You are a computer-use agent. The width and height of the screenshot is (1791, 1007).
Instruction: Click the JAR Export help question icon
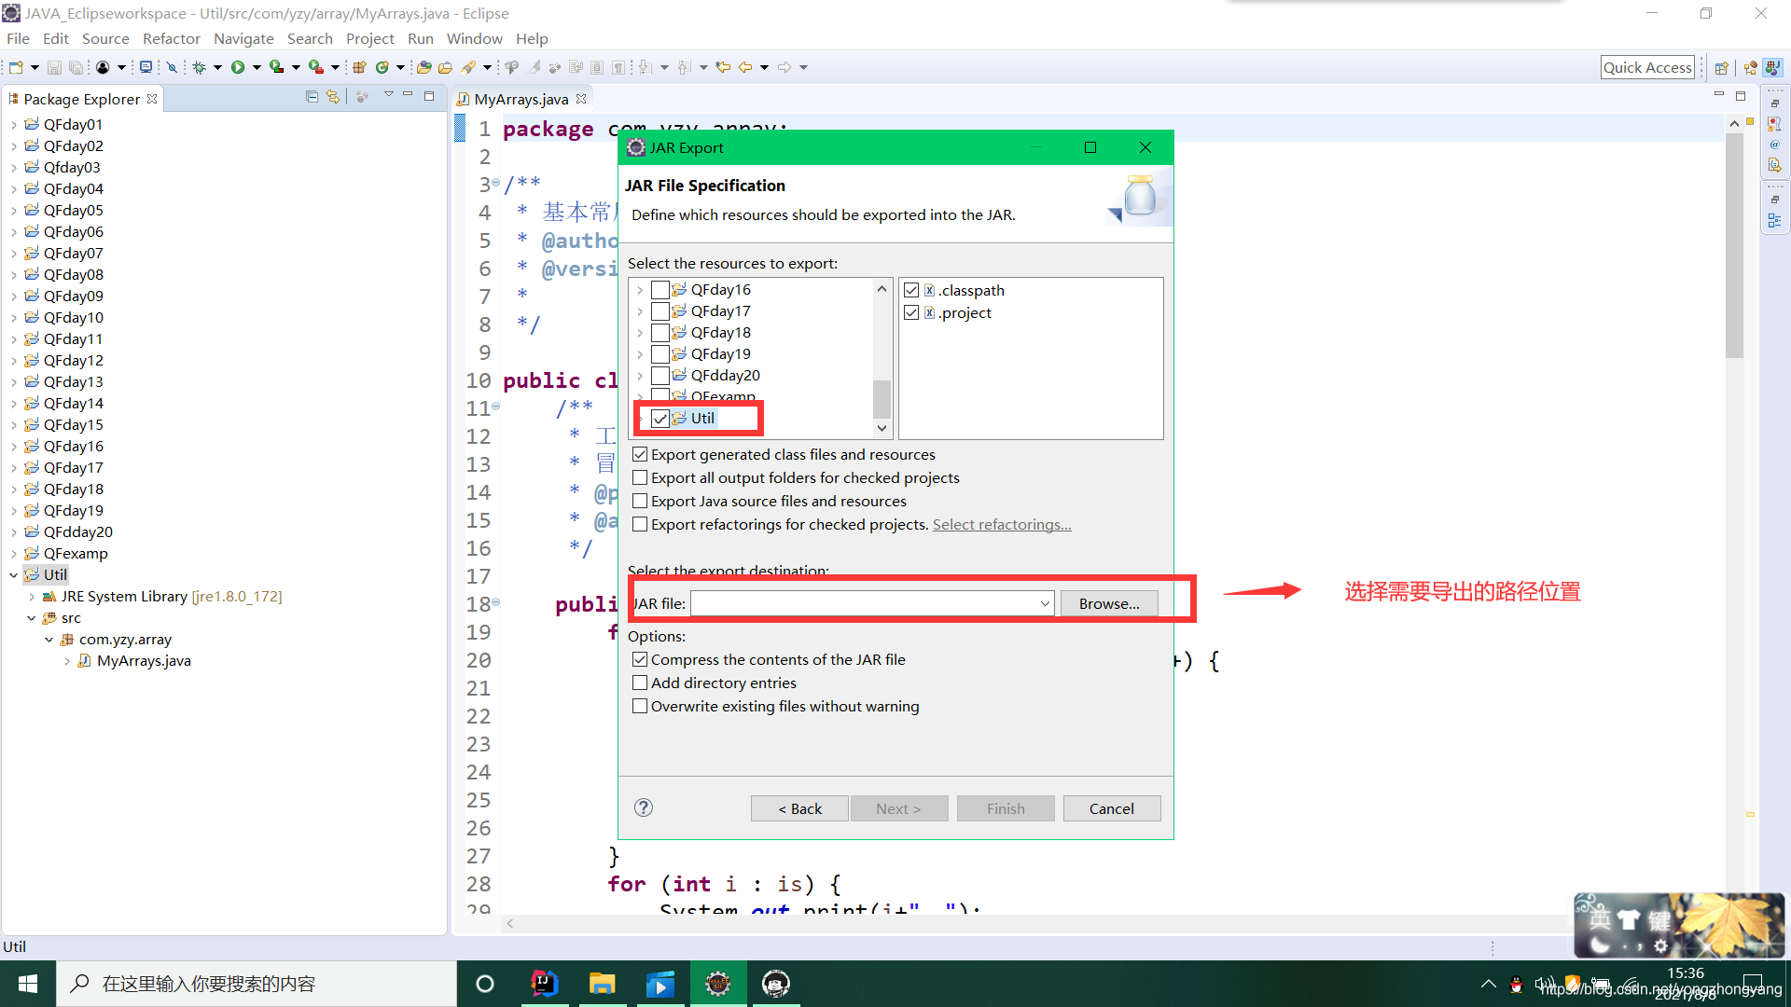tap(644, 808)
